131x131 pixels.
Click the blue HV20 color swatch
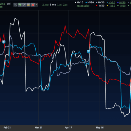pos(86,2)
